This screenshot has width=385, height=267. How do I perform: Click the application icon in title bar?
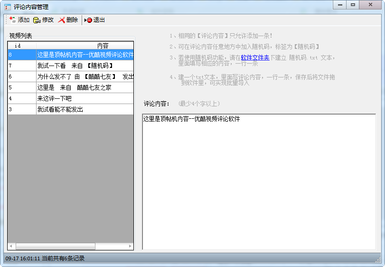[x=8, y=7]
